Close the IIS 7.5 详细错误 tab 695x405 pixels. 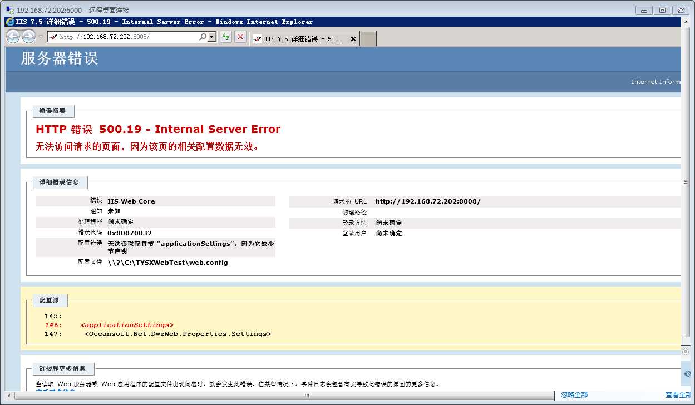353,39
